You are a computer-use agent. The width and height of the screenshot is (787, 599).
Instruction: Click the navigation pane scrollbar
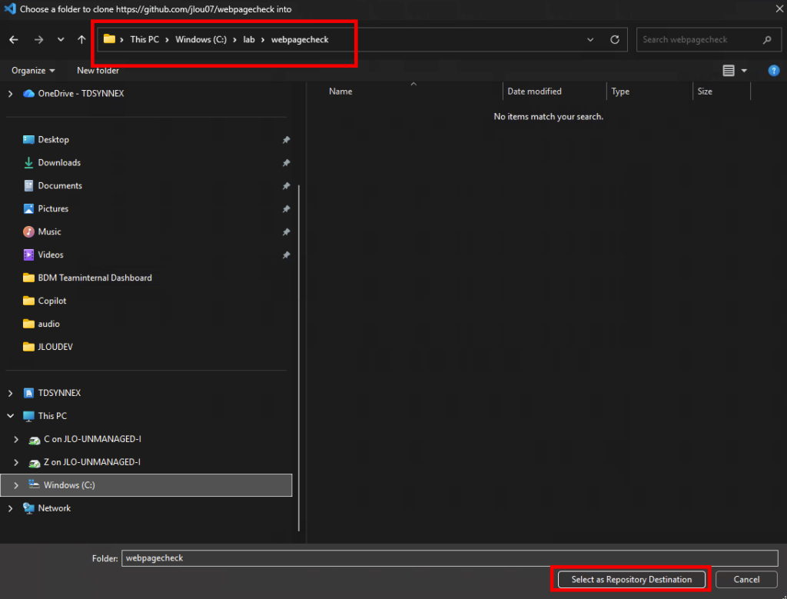point(299,358)
